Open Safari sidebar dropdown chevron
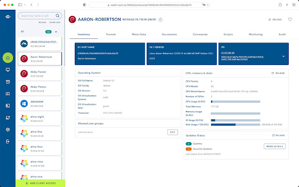 (25, 5)
